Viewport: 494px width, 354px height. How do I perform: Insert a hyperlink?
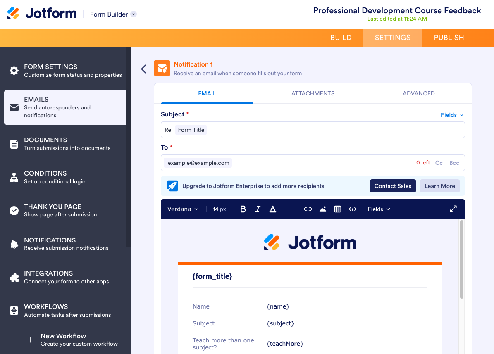[x=308, y=209]
